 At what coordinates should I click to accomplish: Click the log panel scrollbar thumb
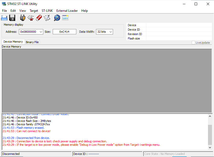(x=210, y=135)
